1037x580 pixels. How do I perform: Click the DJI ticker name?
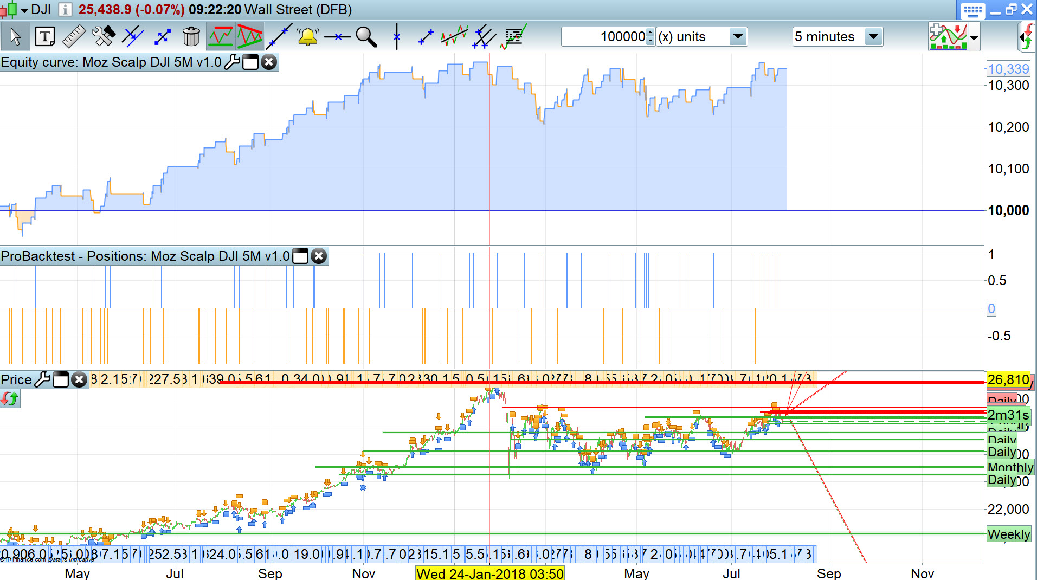[x=41, y=10]
